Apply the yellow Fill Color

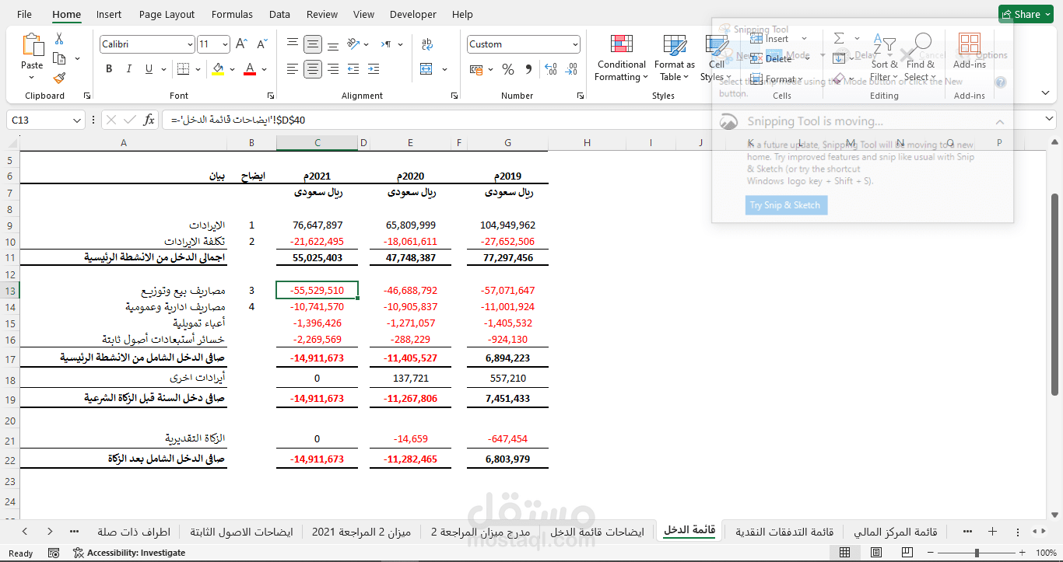[x=218, y=69]
